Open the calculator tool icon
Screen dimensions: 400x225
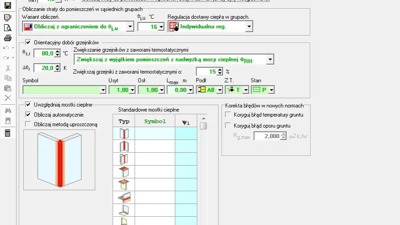coord(7,133)
